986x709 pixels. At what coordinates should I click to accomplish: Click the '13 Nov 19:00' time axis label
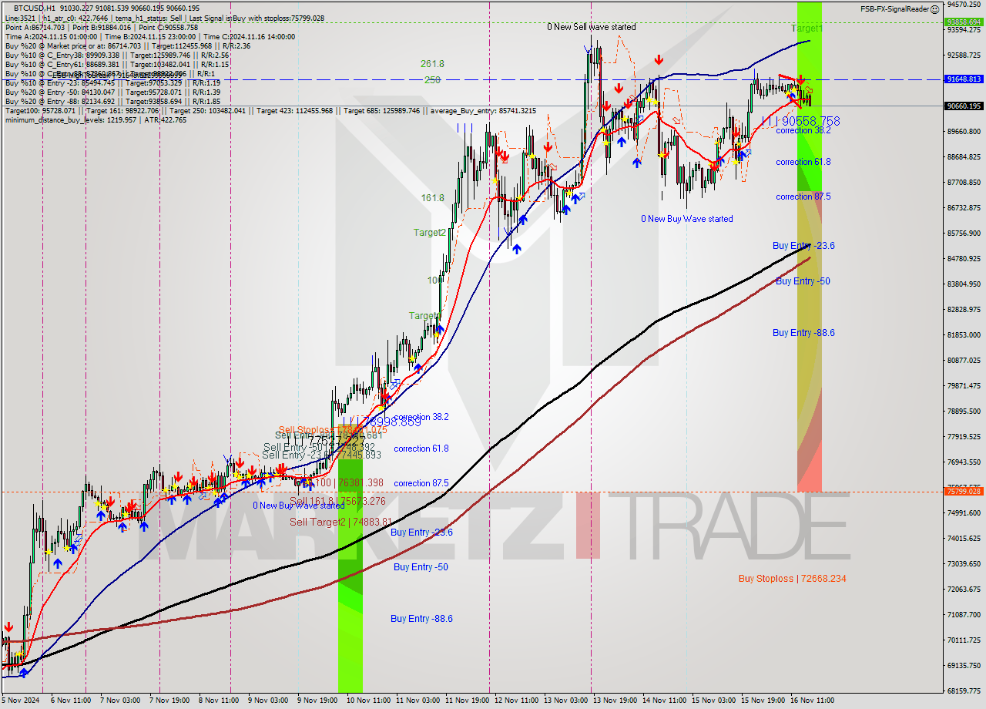coord(615,701)
